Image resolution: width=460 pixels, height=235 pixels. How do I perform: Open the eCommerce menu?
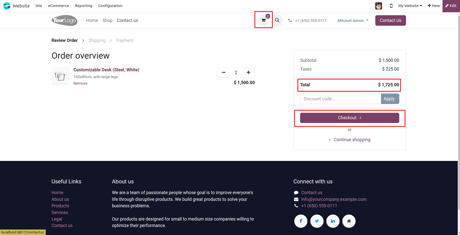tap(58, 6)
